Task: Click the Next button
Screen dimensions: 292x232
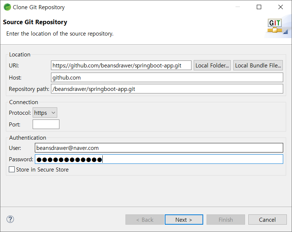Action: 184,220
